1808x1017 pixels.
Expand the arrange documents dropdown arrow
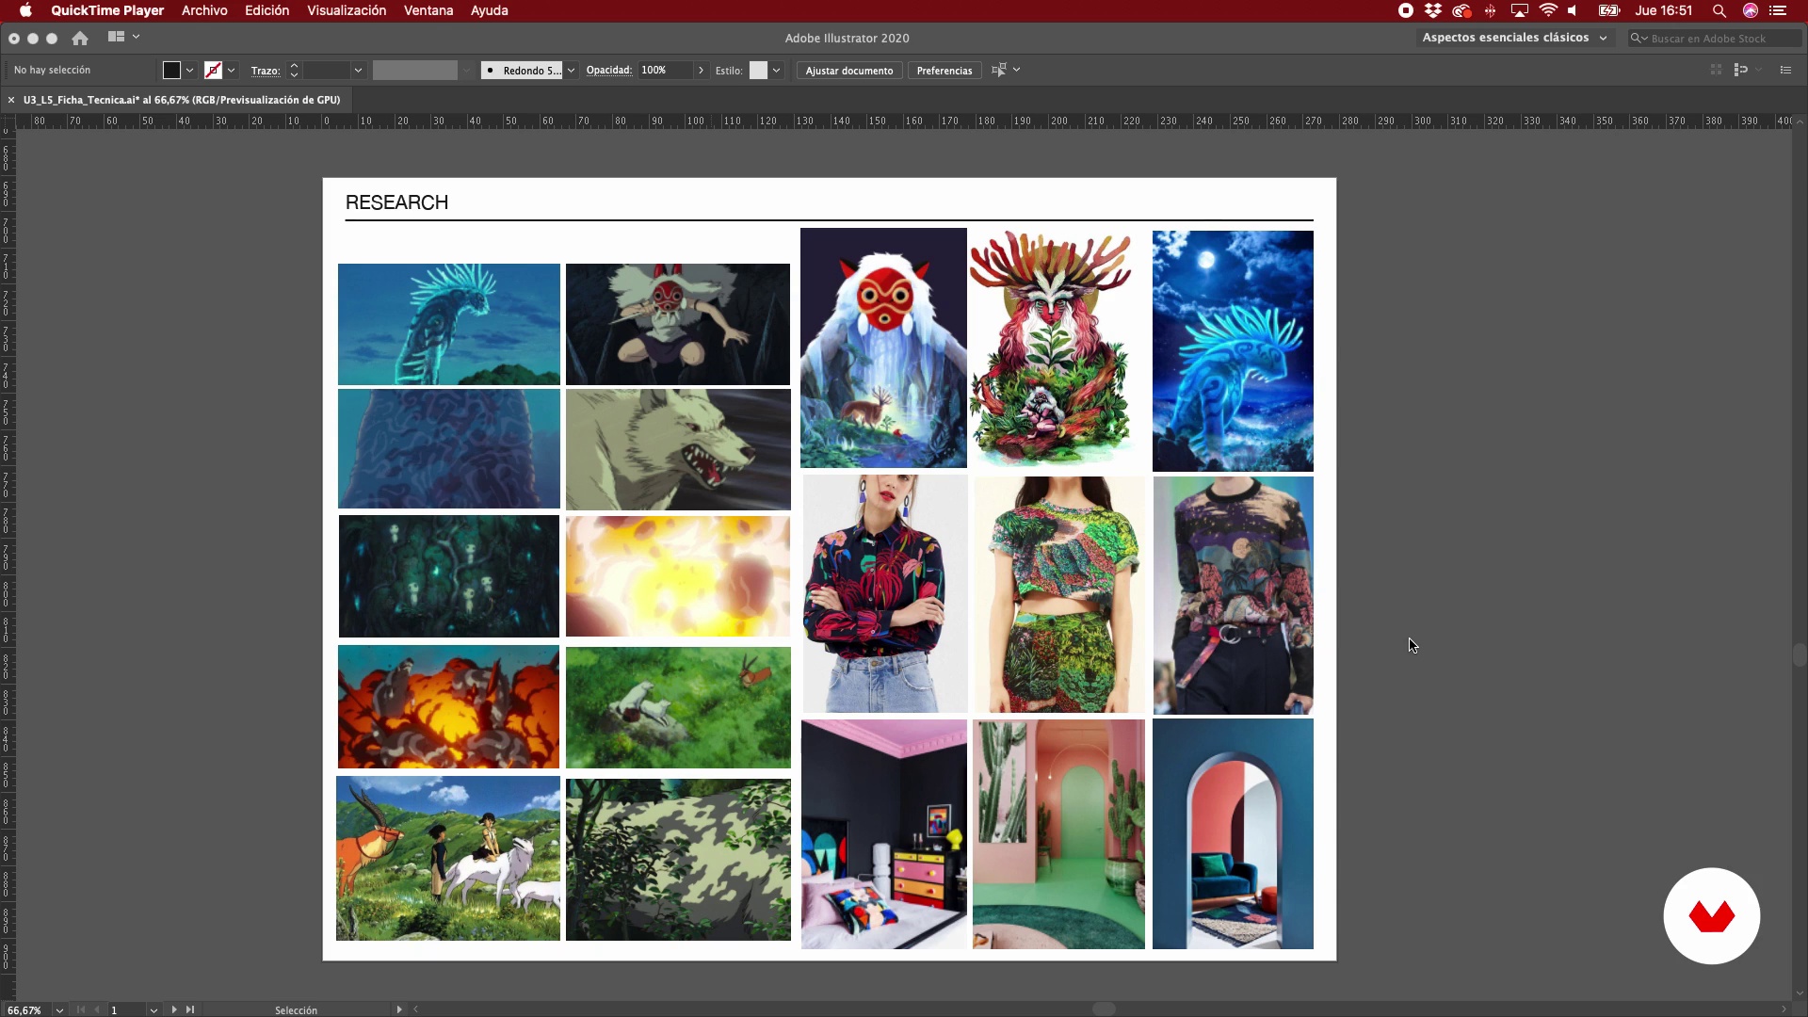point(137,37)
